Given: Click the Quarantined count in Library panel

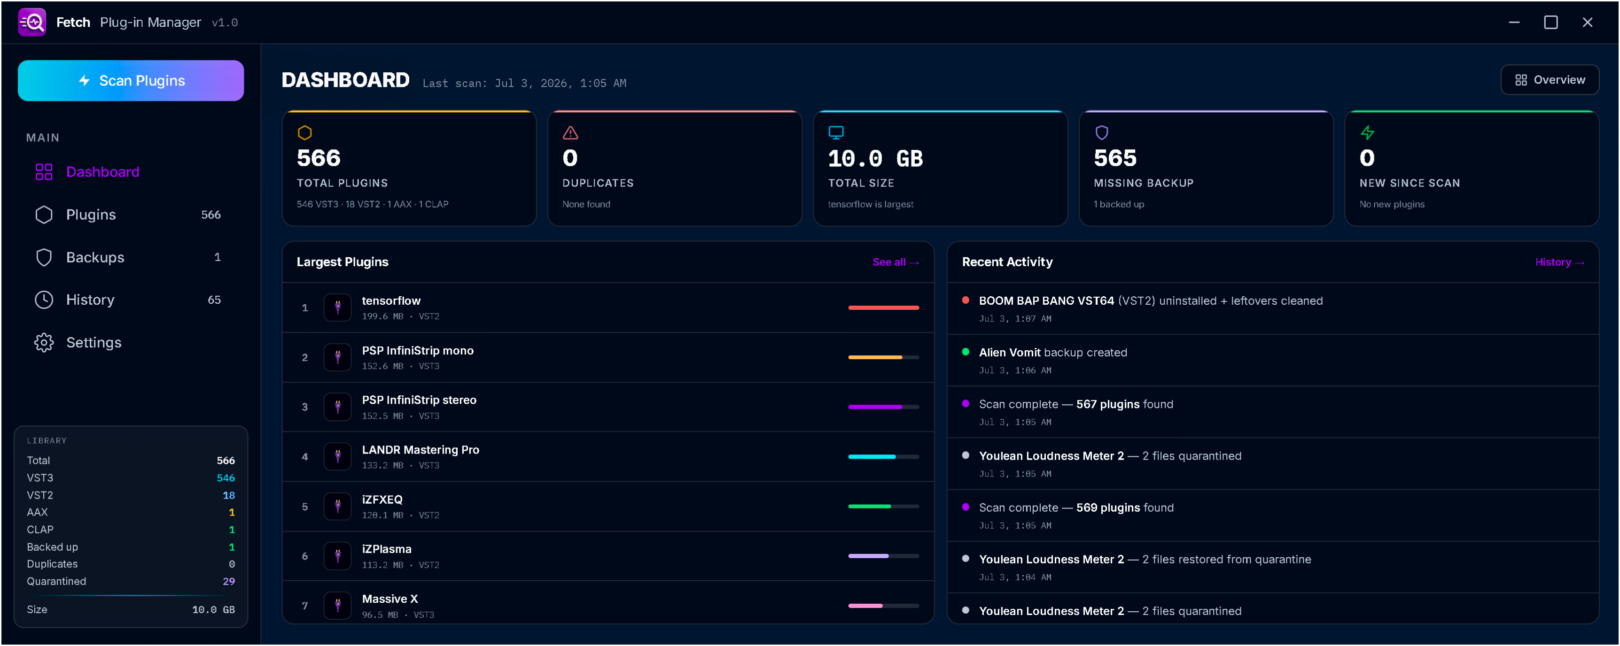Looking at the screenshot, I should click(229, 581).
